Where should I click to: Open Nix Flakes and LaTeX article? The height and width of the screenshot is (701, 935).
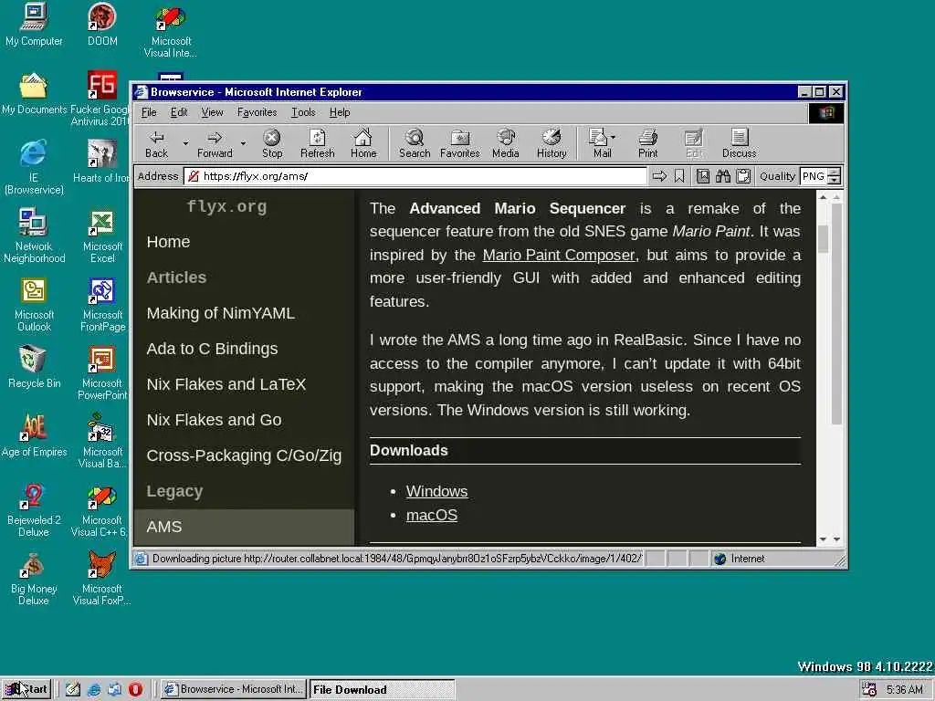[226, 384]
